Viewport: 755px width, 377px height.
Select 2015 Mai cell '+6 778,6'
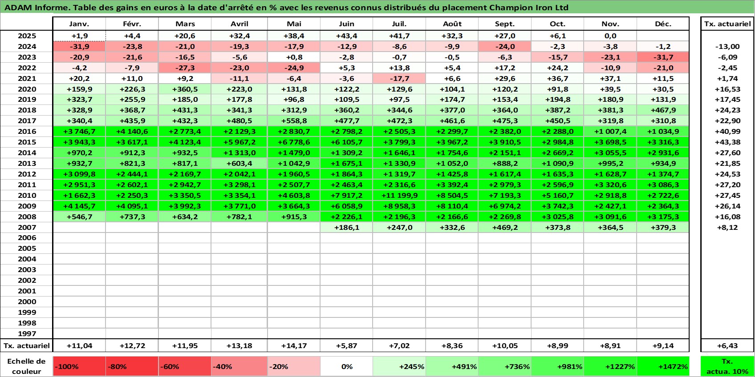[x=294, y=142]
